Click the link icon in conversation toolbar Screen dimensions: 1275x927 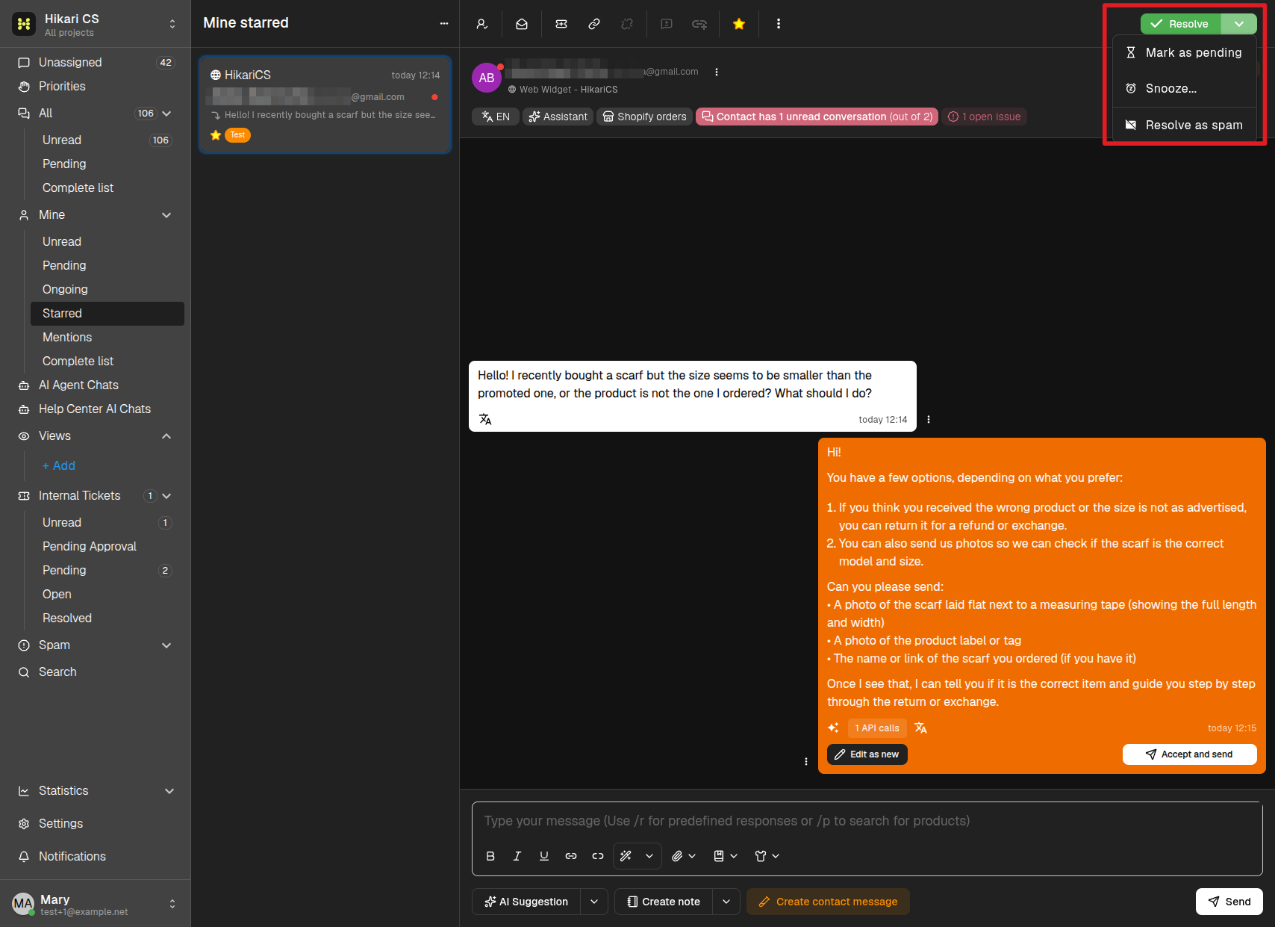[x=594, y=24]
